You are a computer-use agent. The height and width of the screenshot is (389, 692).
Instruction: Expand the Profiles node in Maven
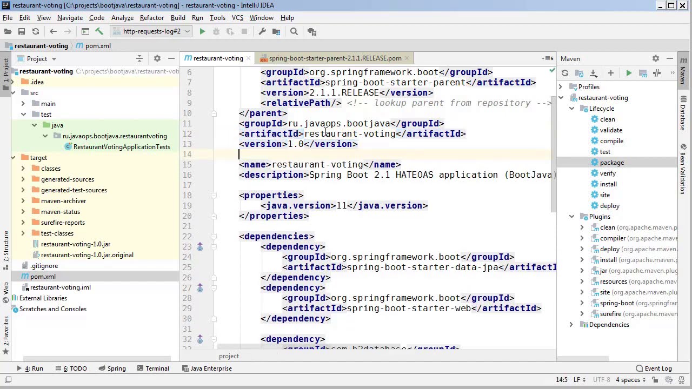click(x=561, y=87)
